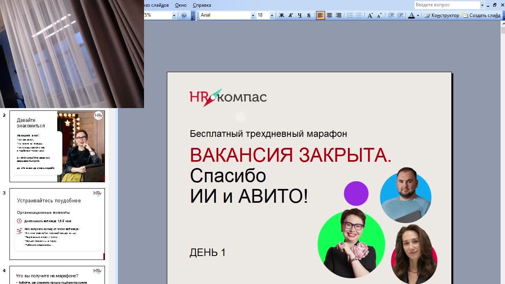Open the Справка menu
The width and height of the screenshot is (505, 284).
pyautogui.click(x=202, y=5)
